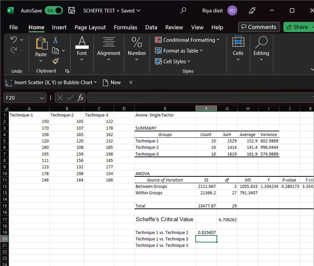The width and height of the screenshot is (314, 266).
Task: Click the 'Scheffe's Critical Value' label
Action: 165,219
